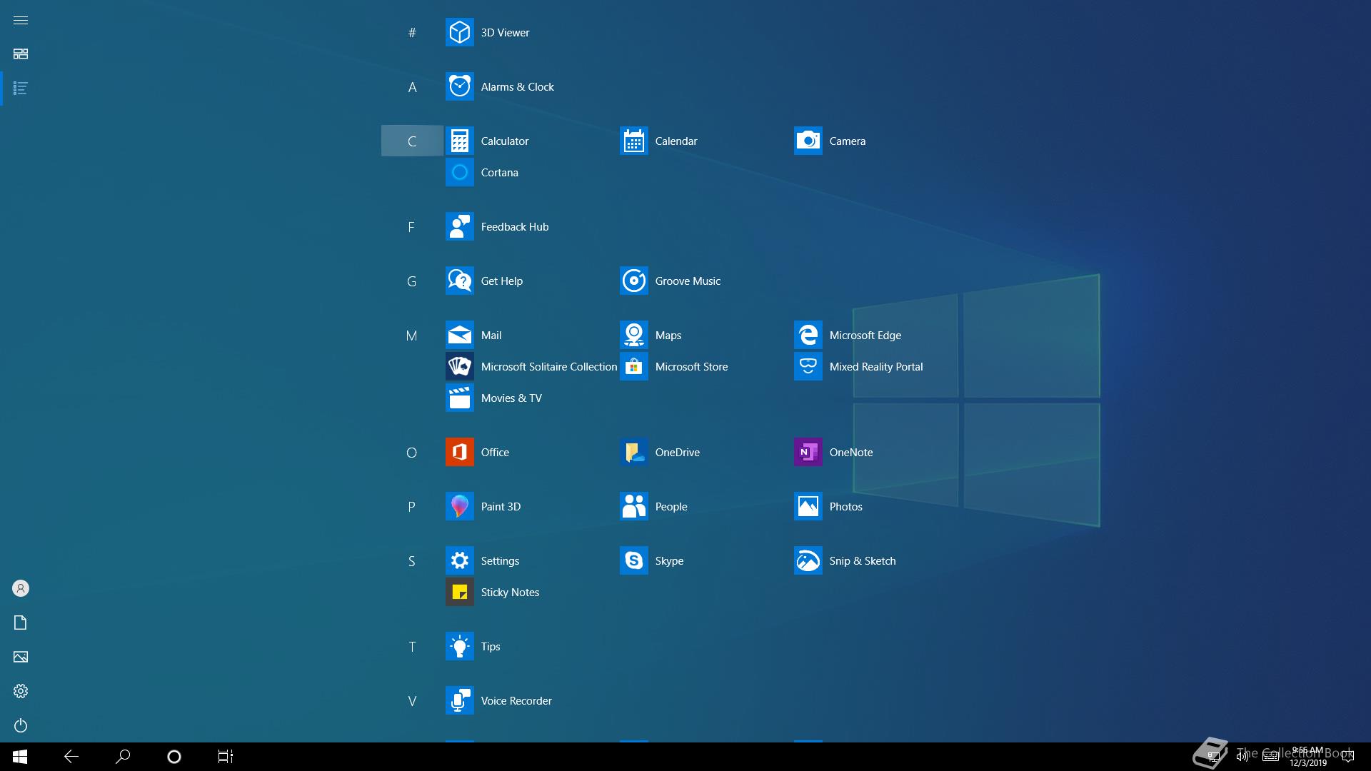This screenshot has width=1371, height=771.
Task: Click the Windows Start button
Action: point(20,757)
